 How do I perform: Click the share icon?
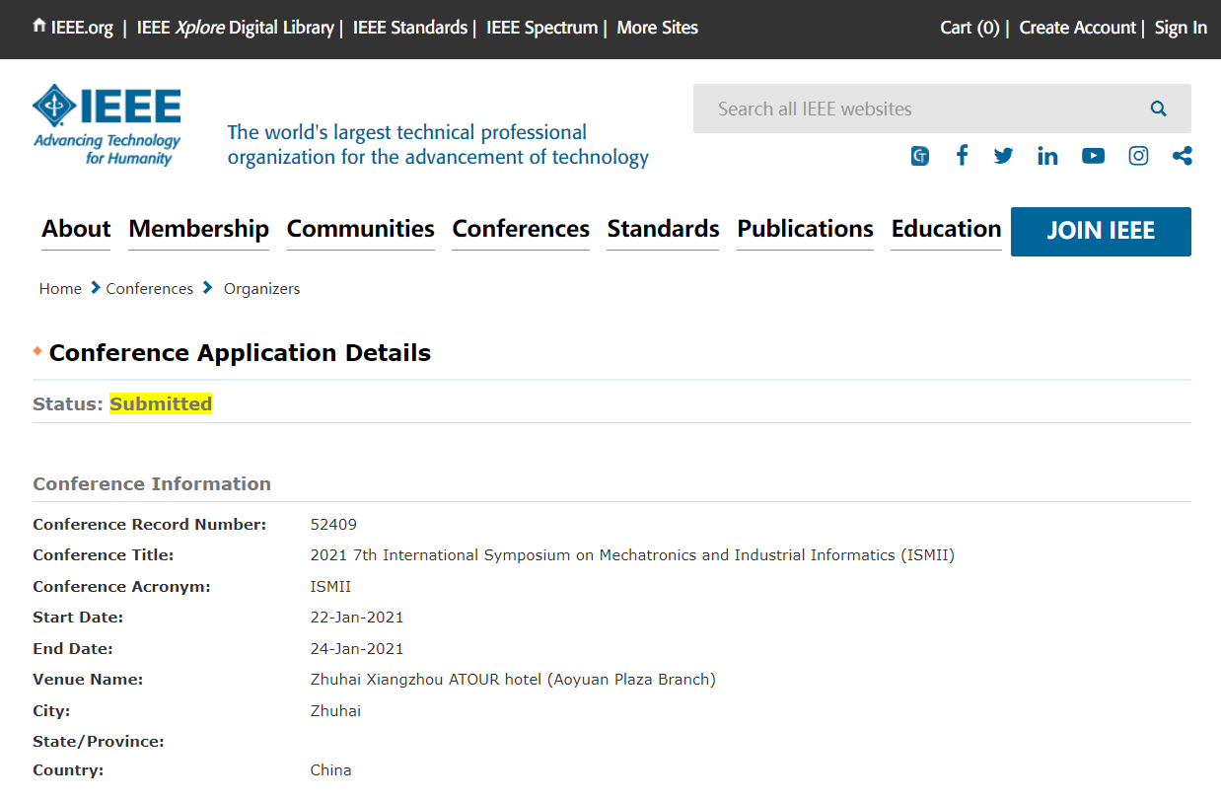tap(1182, 156)
